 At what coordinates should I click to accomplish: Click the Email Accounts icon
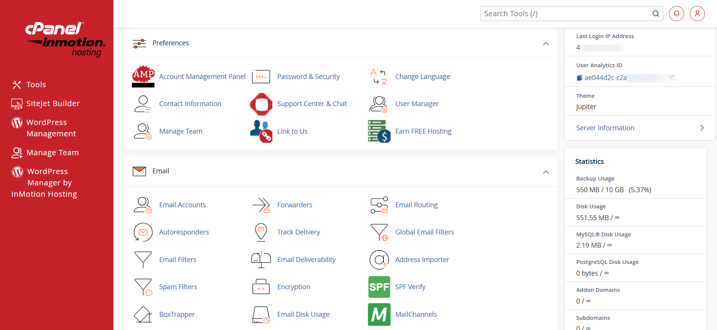coord(143,205)
